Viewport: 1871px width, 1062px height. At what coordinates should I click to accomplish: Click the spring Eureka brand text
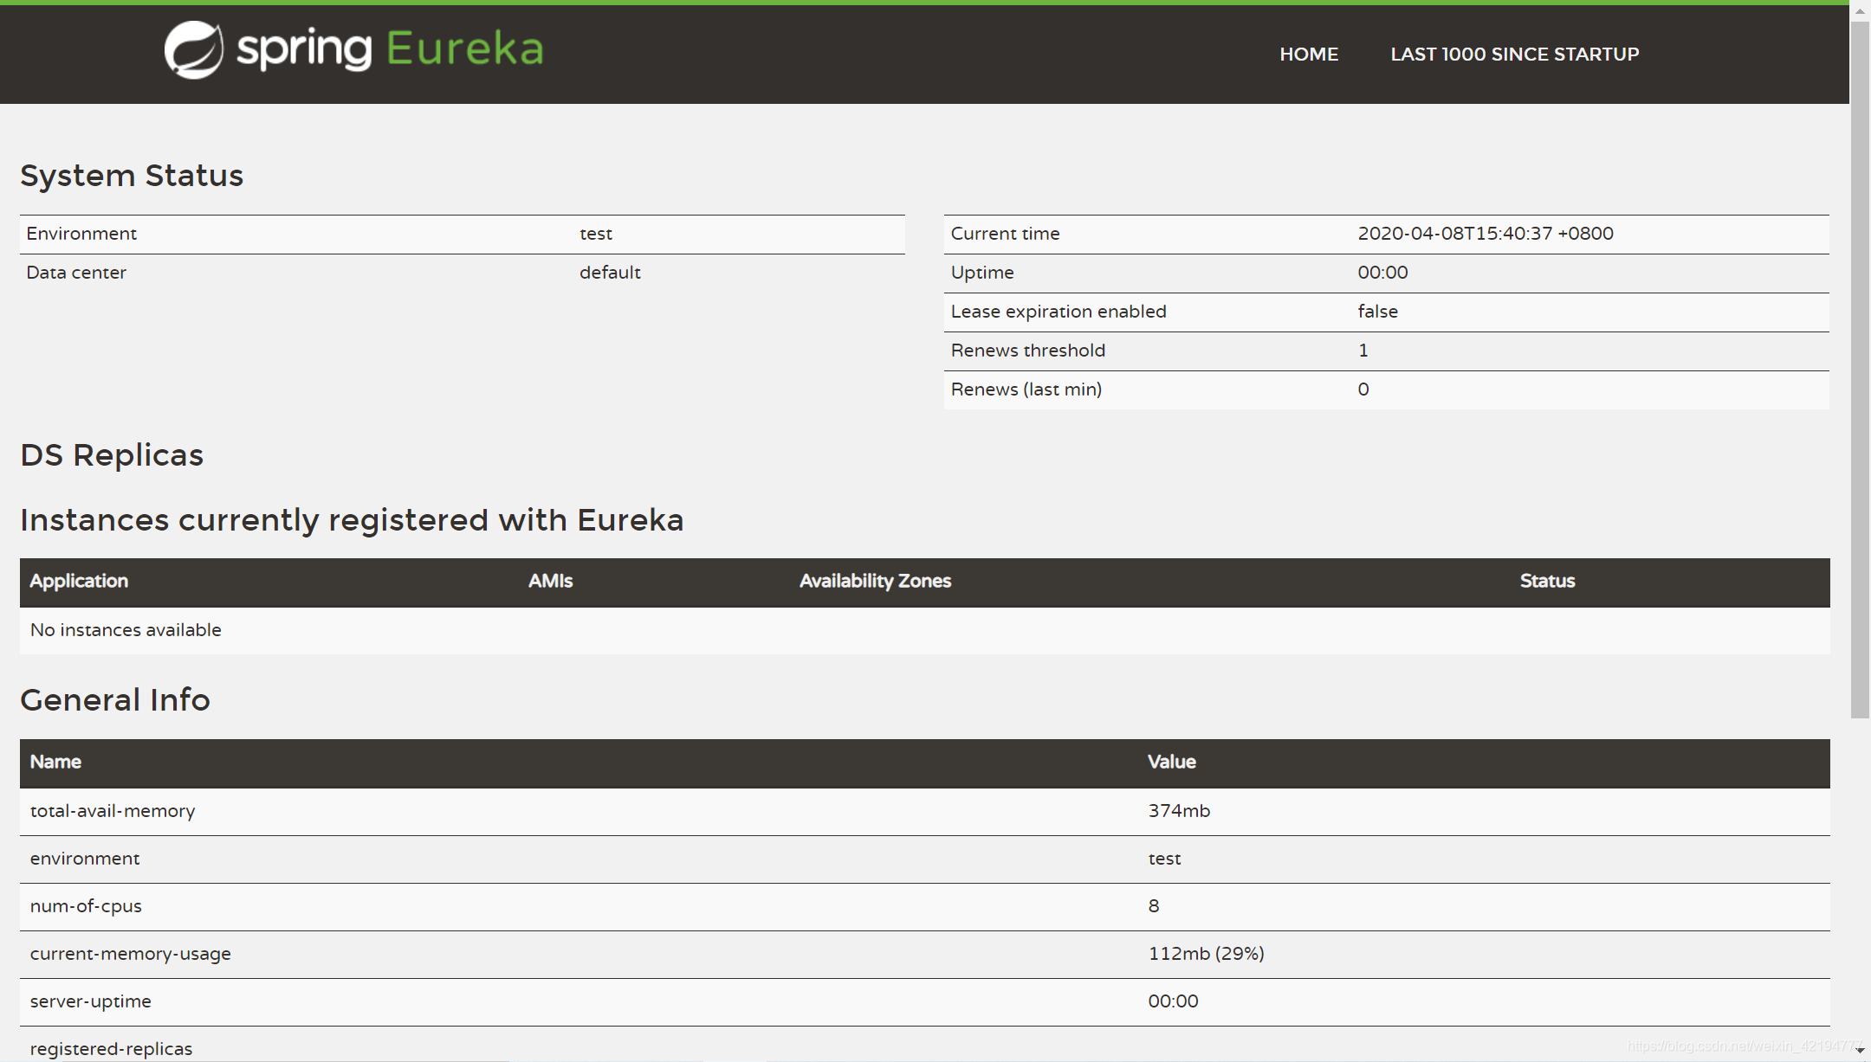coord(390,49)
